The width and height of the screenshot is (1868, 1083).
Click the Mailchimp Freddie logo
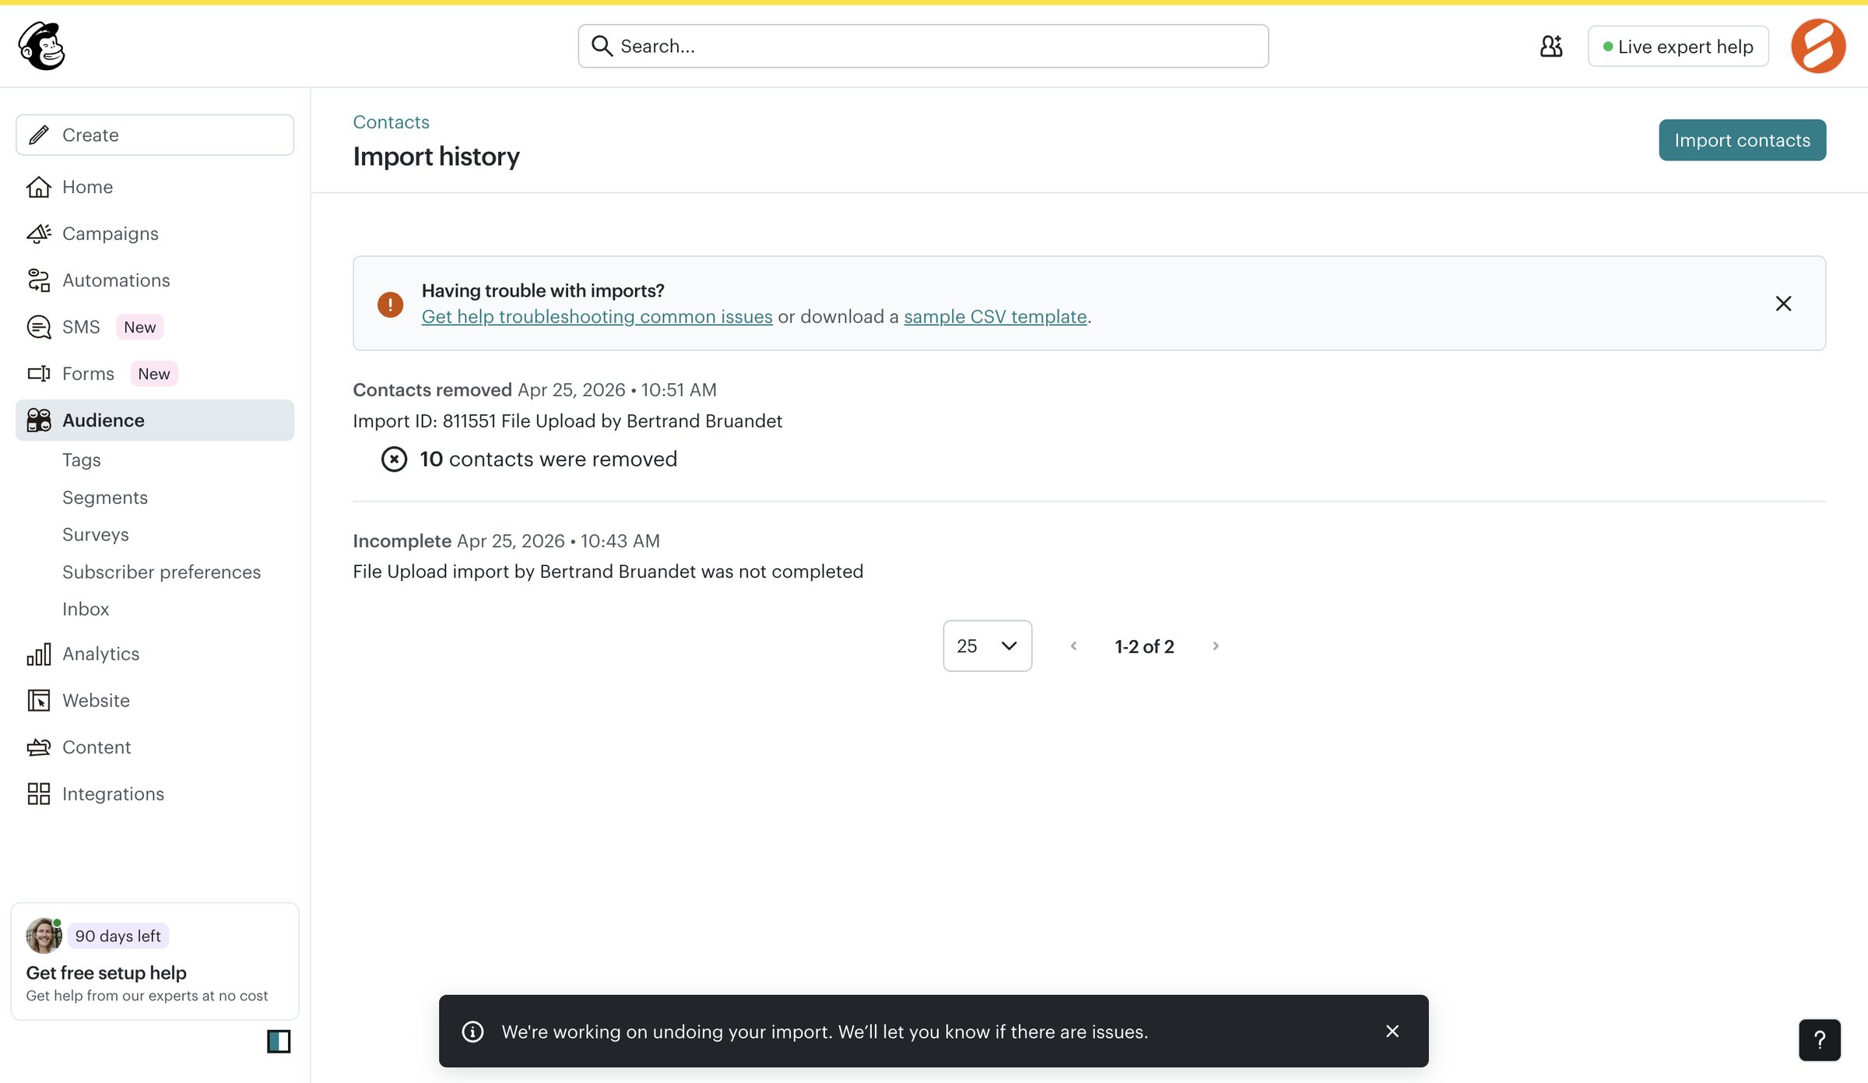pyautogui.click(x=41, y=46)
